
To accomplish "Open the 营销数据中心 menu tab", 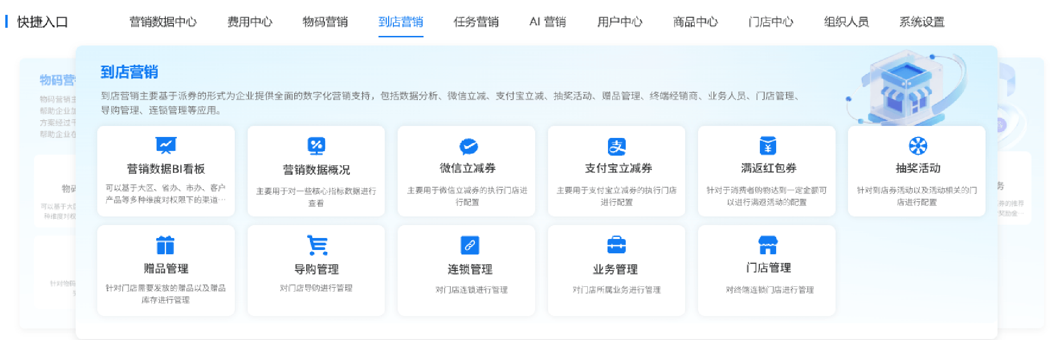I will tap(163, 22).
